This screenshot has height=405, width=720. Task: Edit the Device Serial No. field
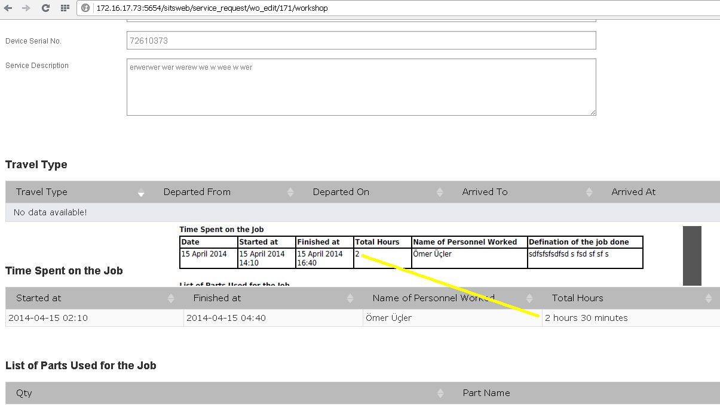[361, 41]
